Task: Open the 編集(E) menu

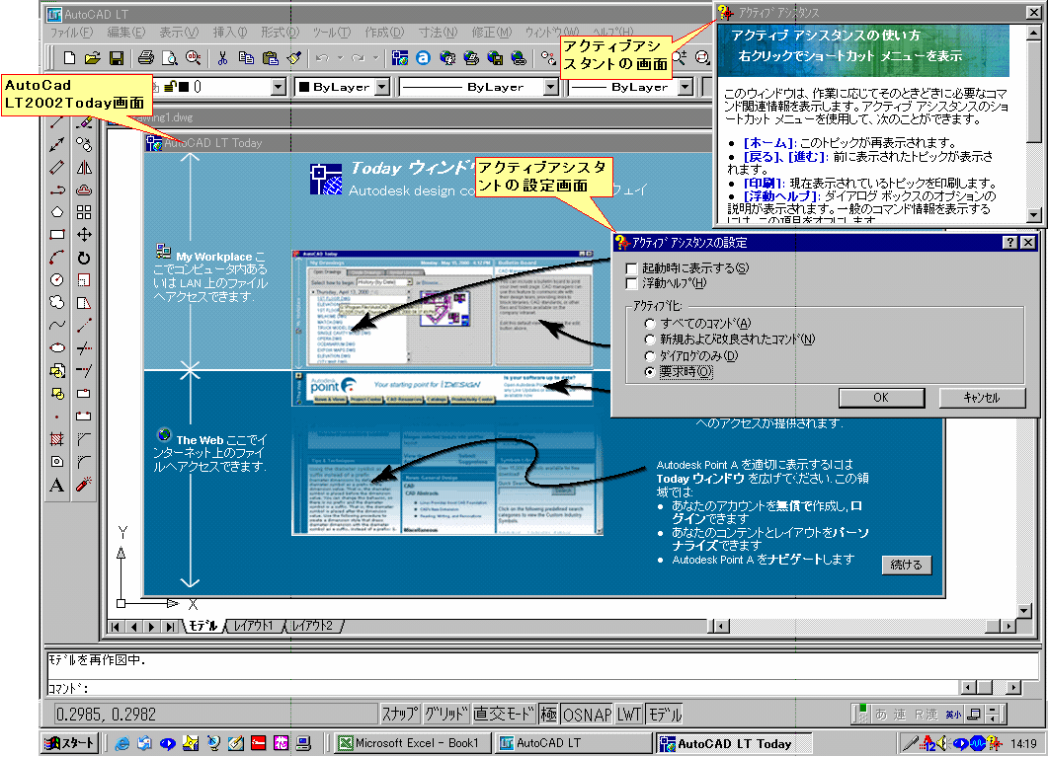Action: 126,33
